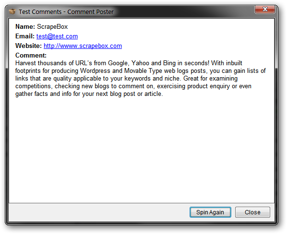Click the word Yahoo in the comment
This screenshot has height=234, width=287.
[x=141, y=63]
